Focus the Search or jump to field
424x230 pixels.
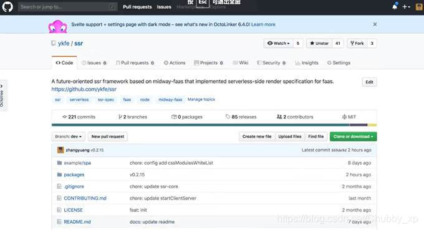coord(67,7)
